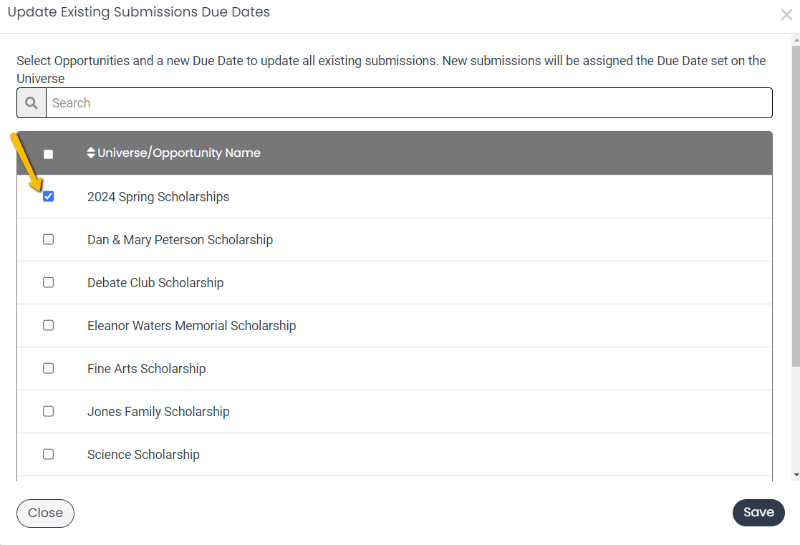Click the Debate Club Scholarship row label

[x=155, y=283]
